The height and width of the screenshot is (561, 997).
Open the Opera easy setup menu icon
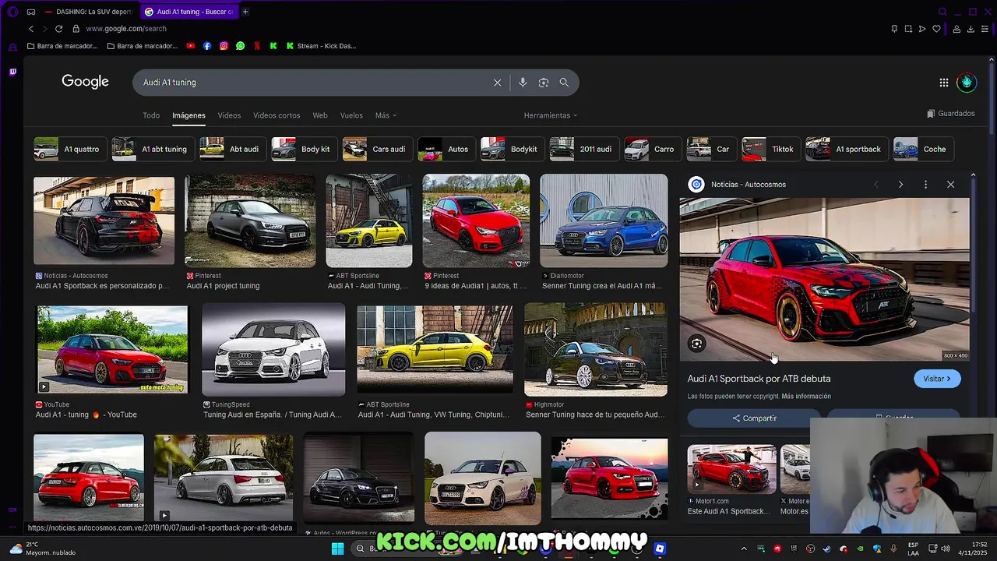pos(985,29)
